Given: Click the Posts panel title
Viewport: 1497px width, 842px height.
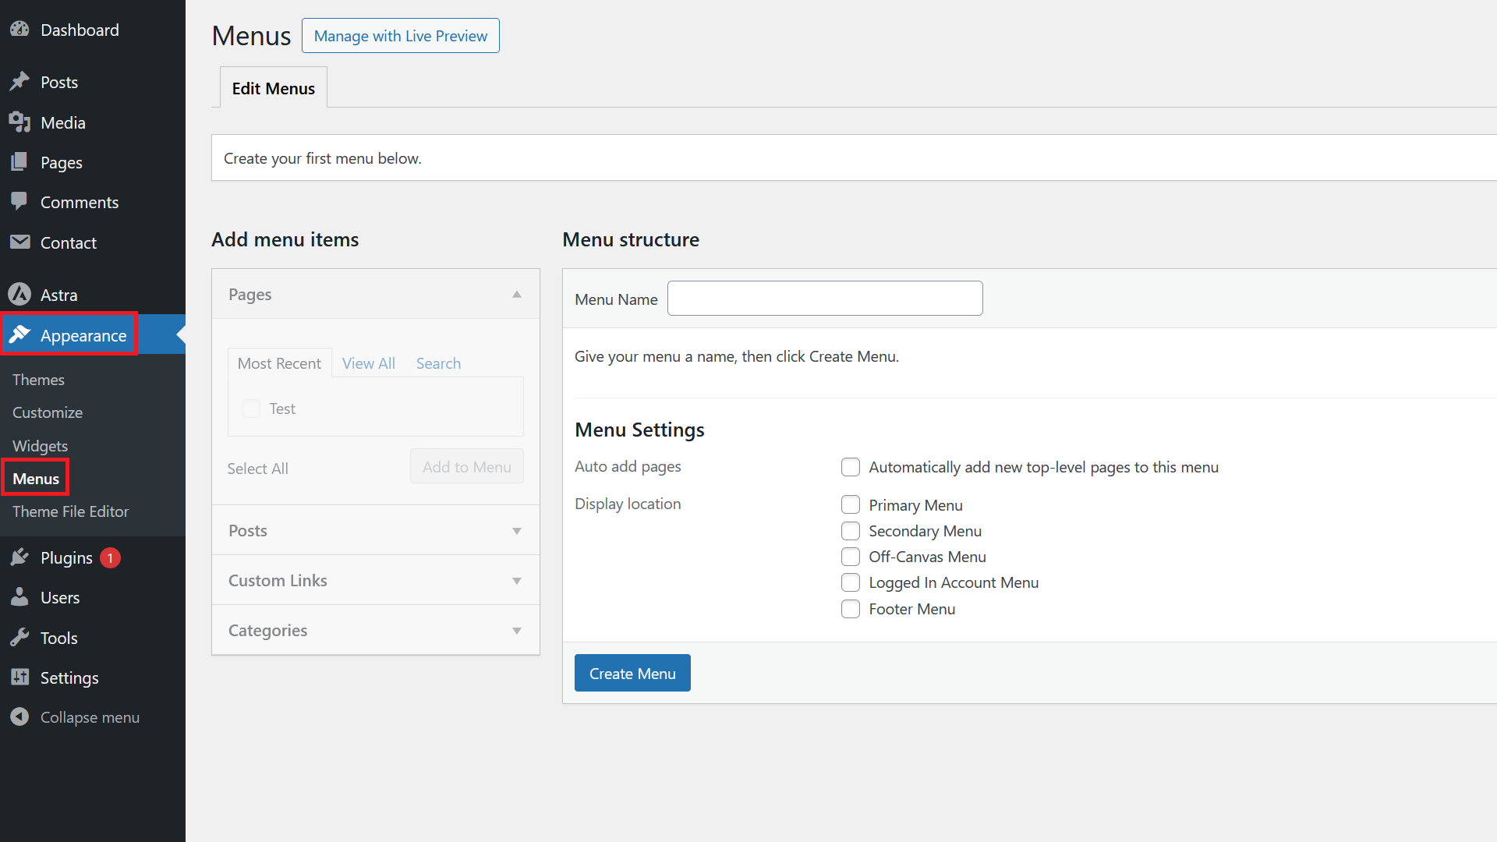Looking at the screenshot, I should pyautogui.click(x=248, y=531).
